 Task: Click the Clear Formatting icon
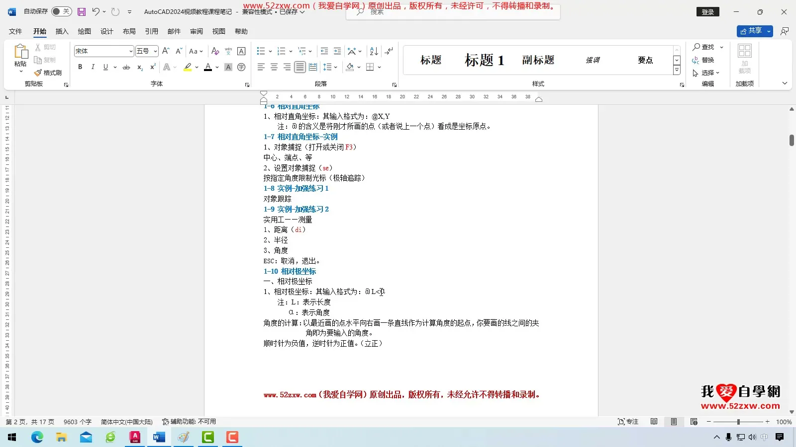click(215, 51)
